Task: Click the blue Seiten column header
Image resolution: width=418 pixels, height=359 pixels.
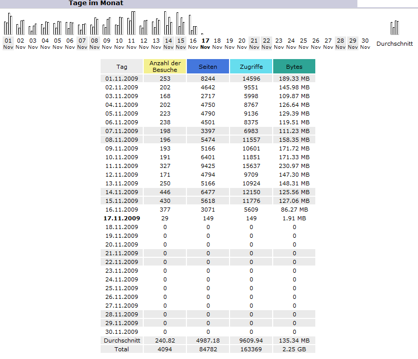Action: pos(208,67)
